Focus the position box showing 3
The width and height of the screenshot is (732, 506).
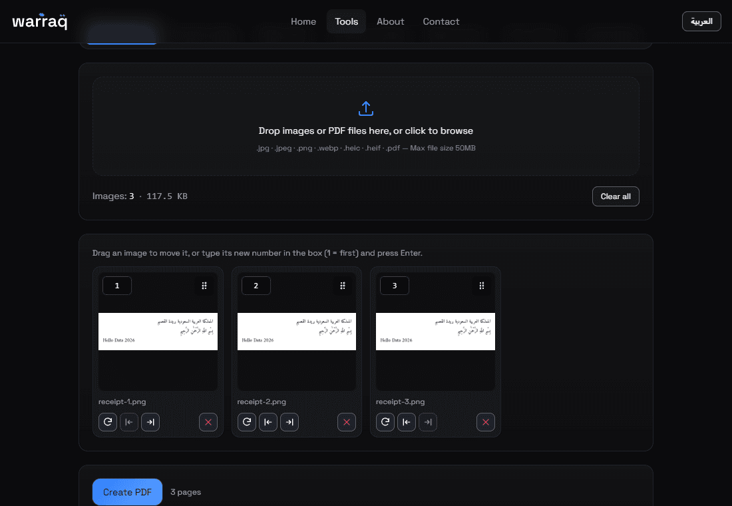point(395,286)
